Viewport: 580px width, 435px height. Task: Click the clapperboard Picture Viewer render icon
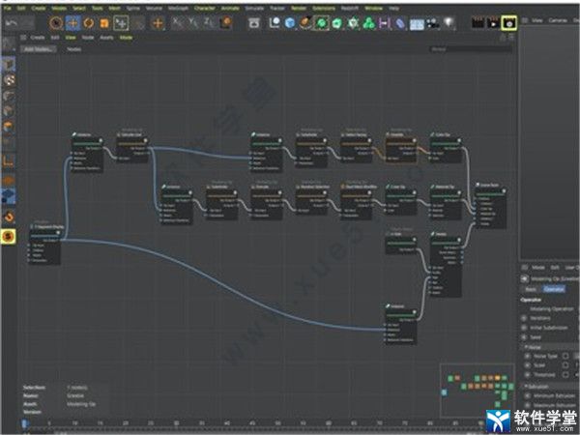493,23
